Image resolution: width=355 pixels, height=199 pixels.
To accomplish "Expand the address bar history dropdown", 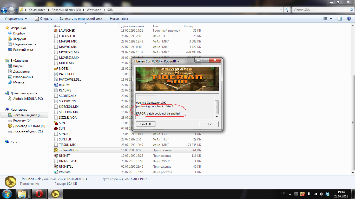I will click(281, 10).
